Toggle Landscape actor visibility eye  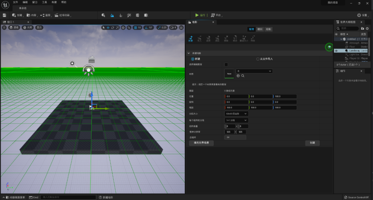point(336,51)
